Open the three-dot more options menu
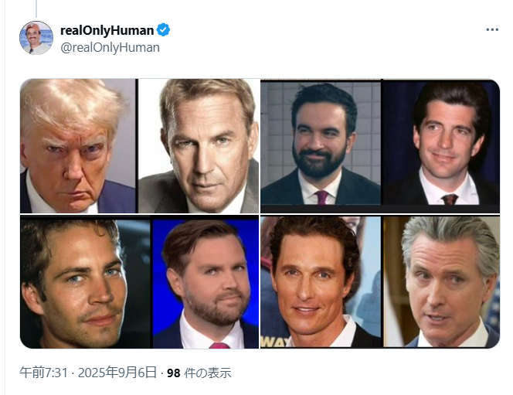Screen dimensions: 513x395 (x=492, y=30)
